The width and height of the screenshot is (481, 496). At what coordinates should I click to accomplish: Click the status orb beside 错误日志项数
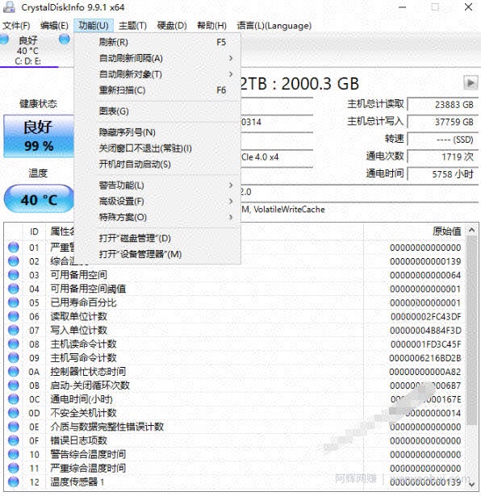pyautogui.click(x=13, y=440)
